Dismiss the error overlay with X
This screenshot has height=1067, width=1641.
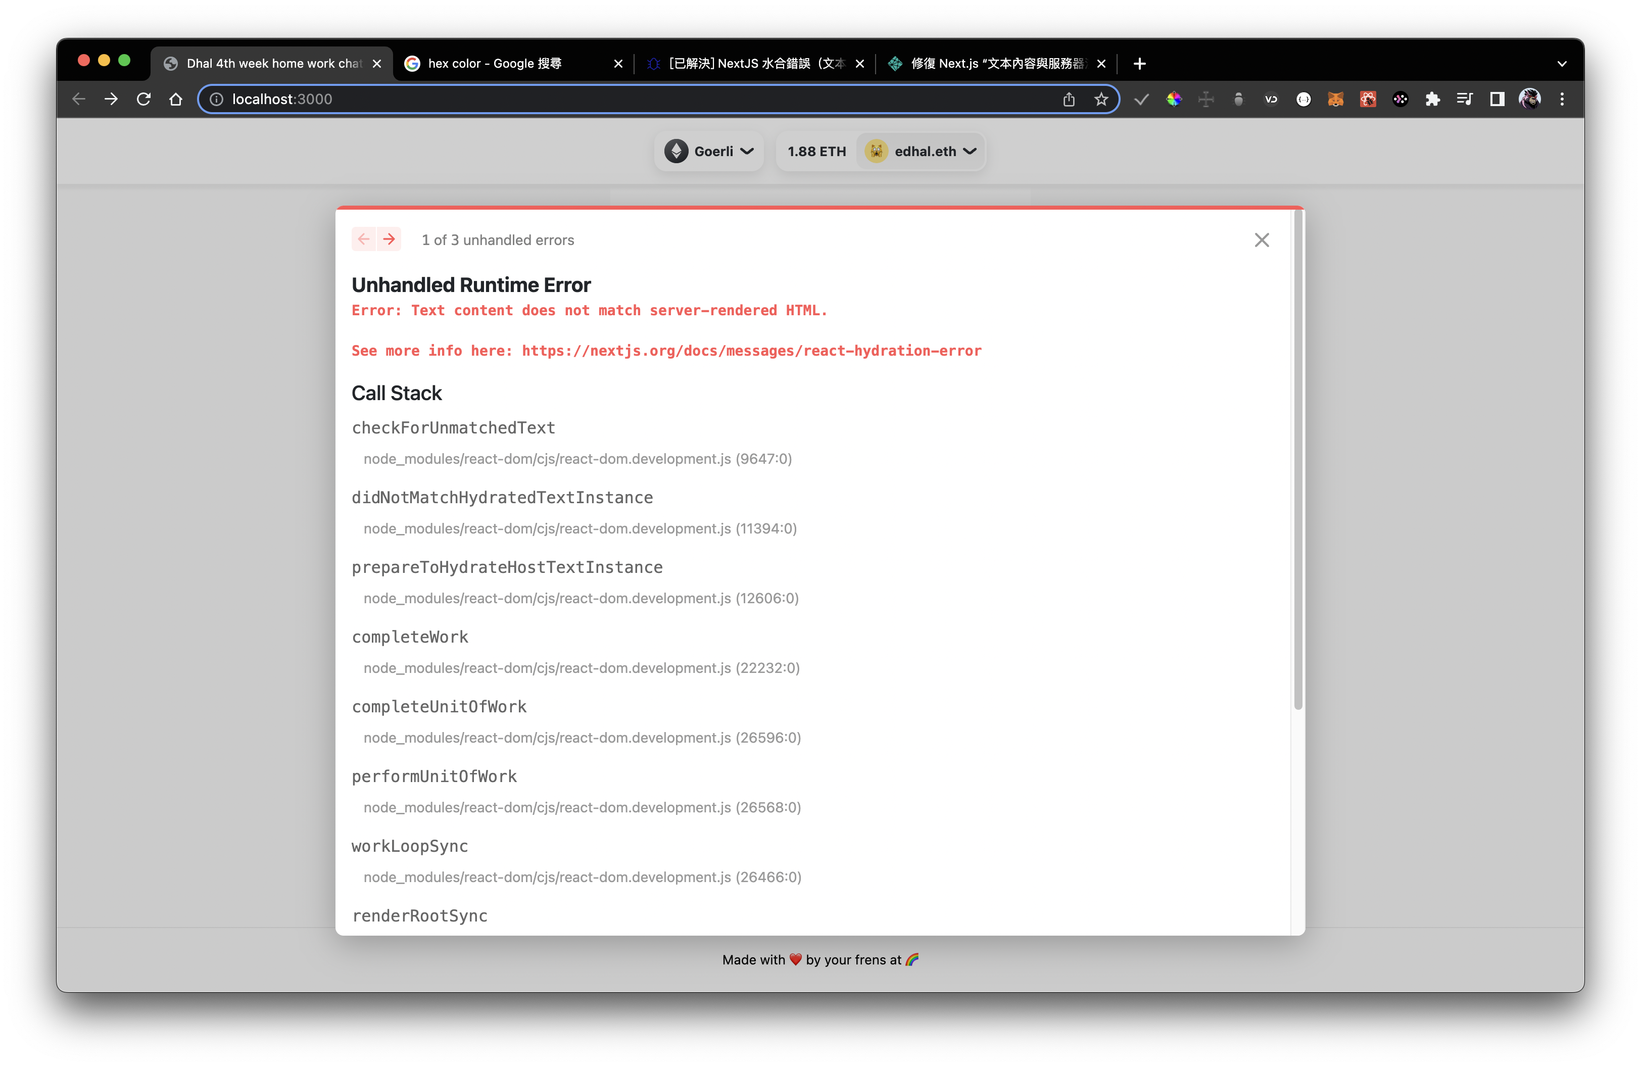coord(1261,240)
